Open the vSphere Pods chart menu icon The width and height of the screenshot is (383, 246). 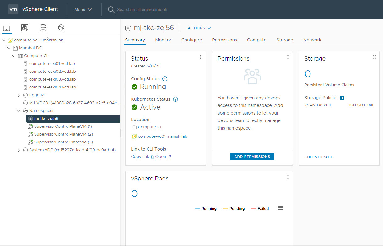point(280,208)
